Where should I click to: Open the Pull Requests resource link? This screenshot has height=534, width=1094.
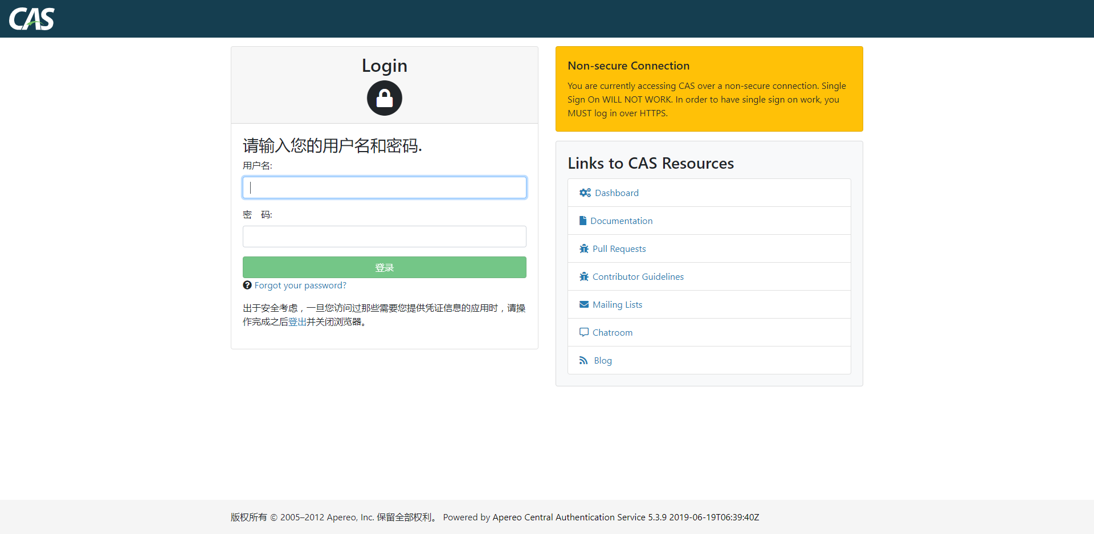coord(619,248)
